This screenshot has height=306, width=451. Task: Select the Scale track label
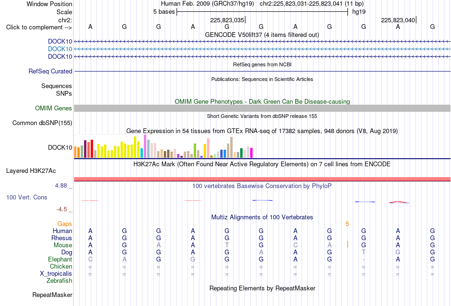(x=64, y=12)
